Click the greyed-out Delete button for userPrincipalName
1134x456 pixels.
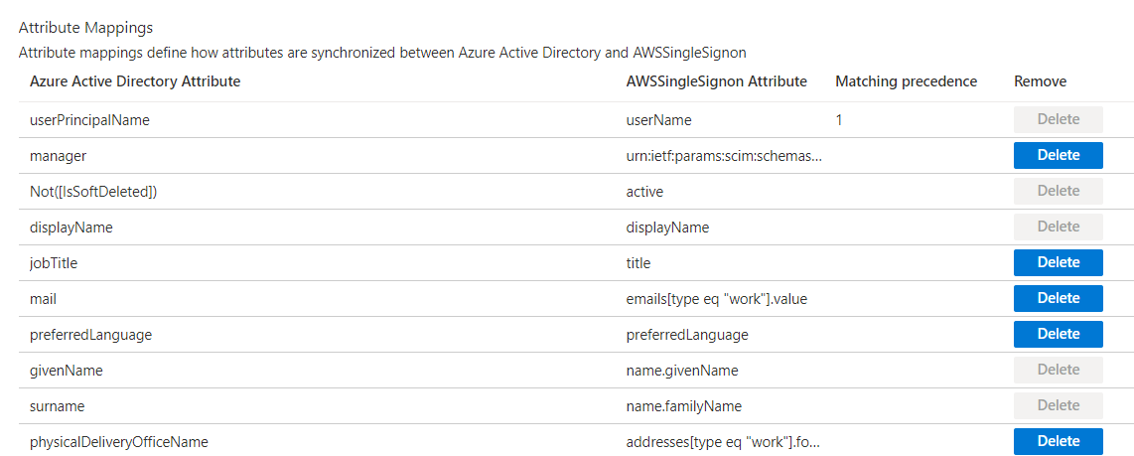1058,119
